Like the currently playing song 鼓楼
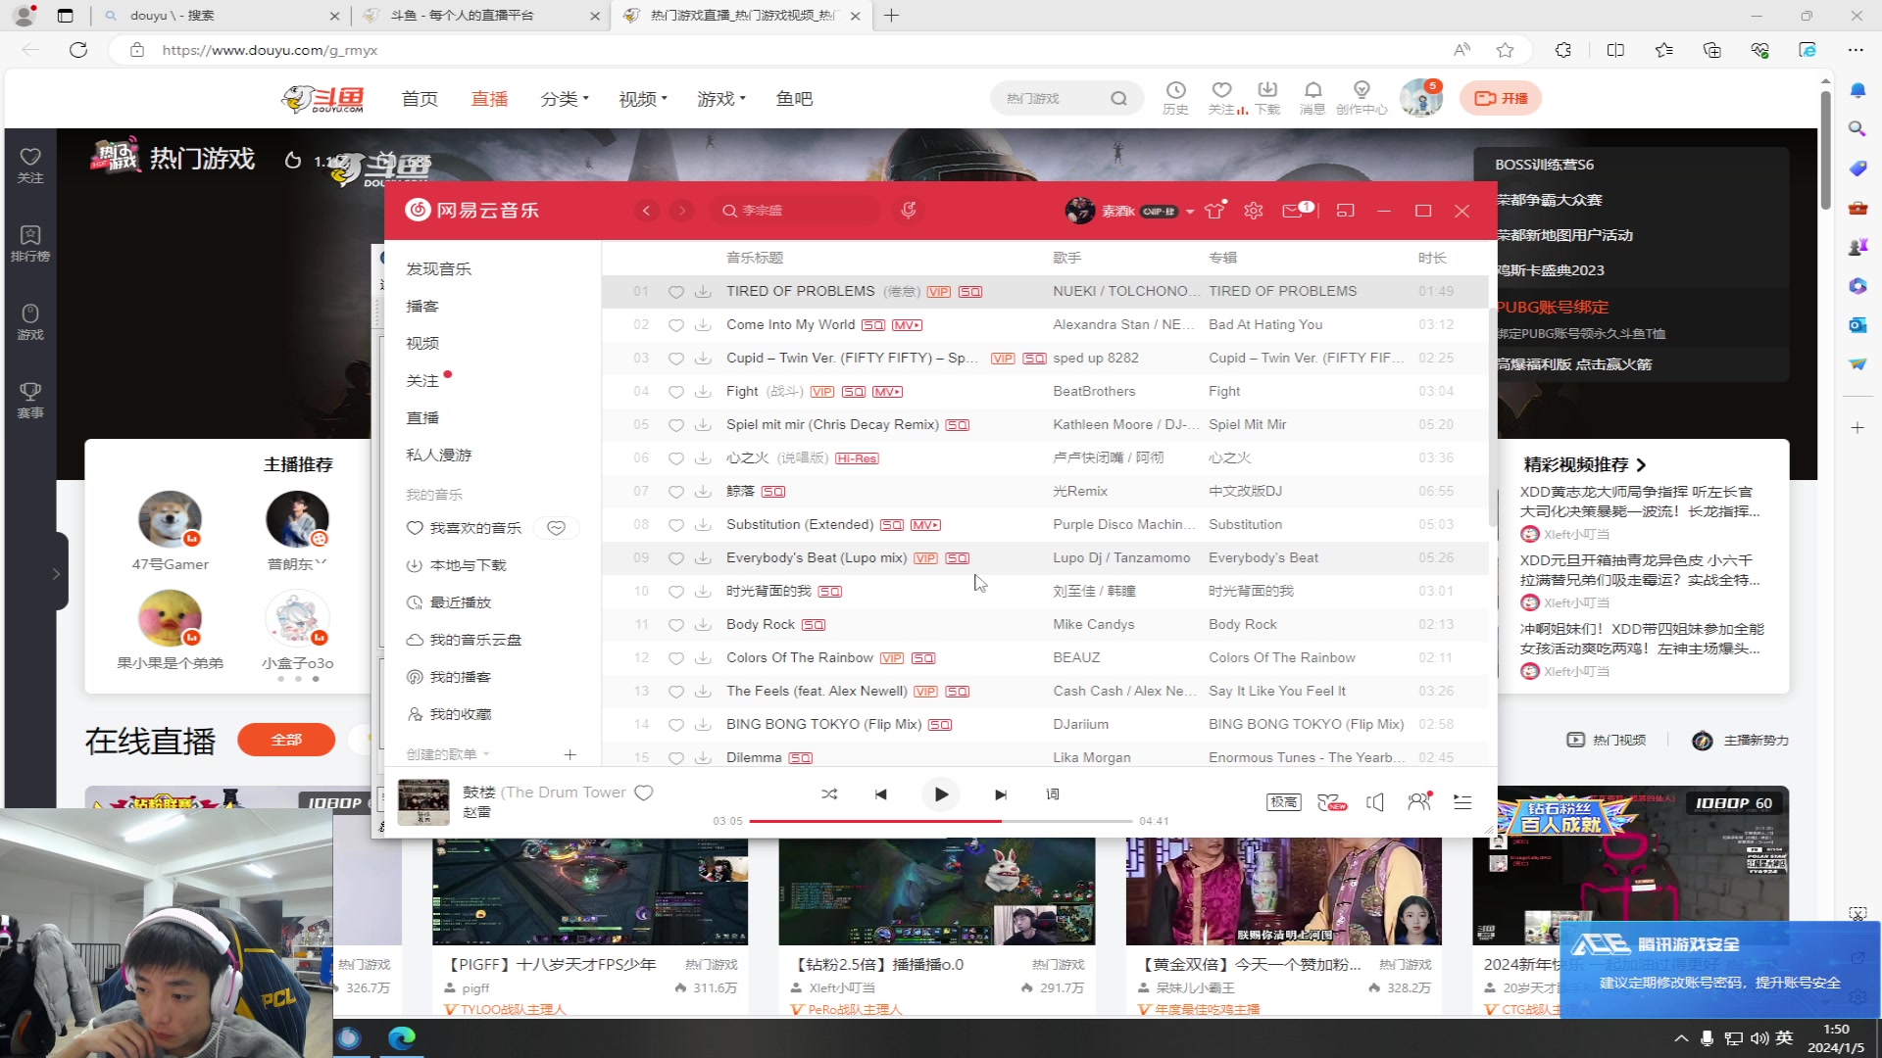This screenshot has height=1058, width=1882. pos(644,793)
